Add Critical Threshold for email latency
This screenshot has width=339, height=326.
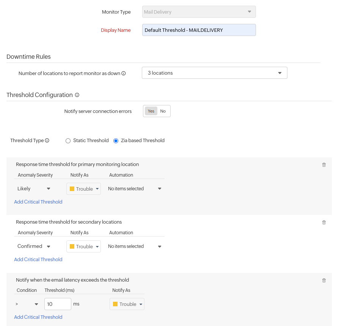[38, 317]
